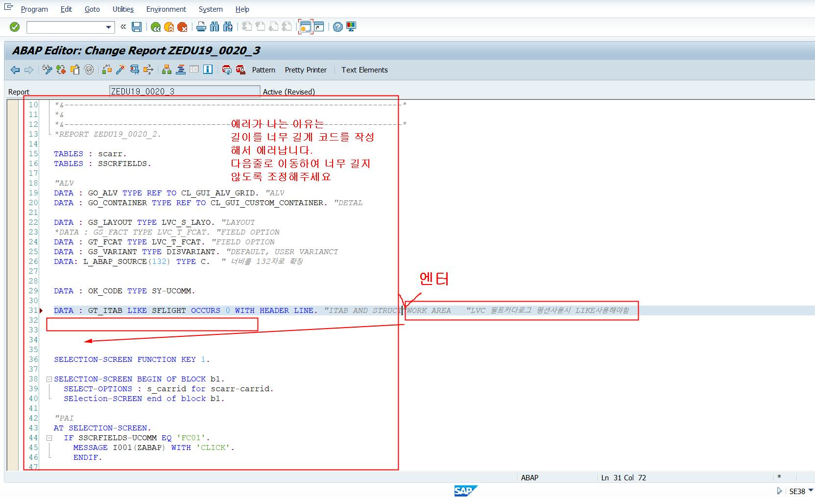Click the Other Object icon
Image resolution: width=815 pixels, height=497 pixels.
[x=75, y=70]
